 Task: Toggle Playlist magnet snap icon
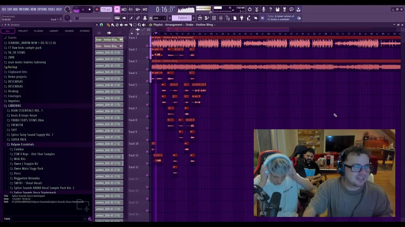[101, 25]
